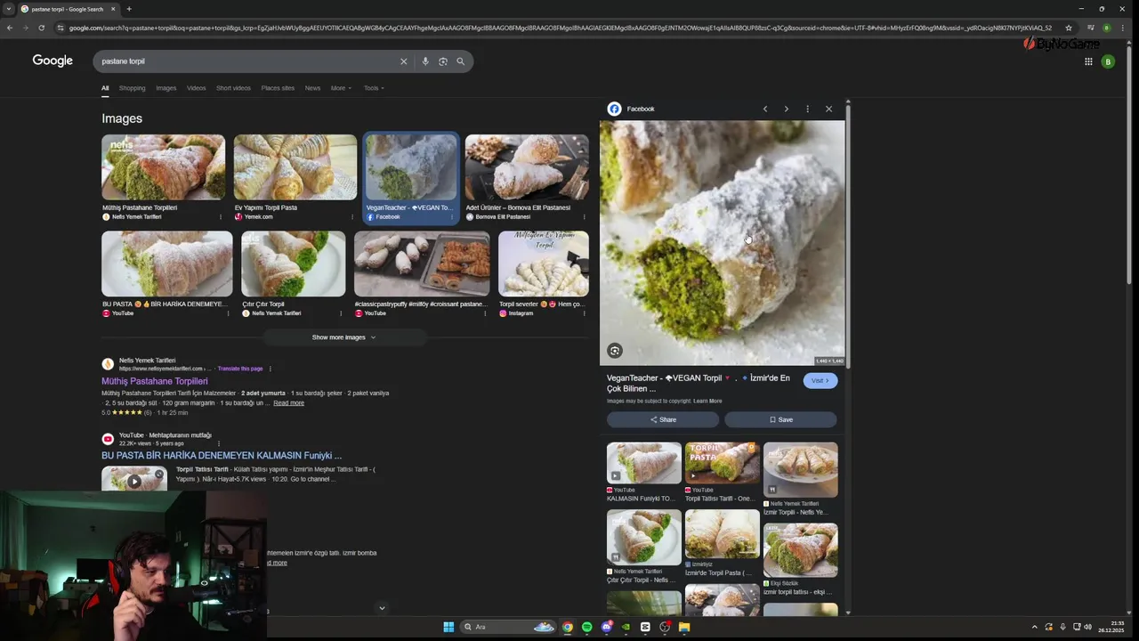The image size is (1139, 641).
Task: Open related TORPİL PASTA YouTube thumbnail
Action: click(x=723, y=463)
